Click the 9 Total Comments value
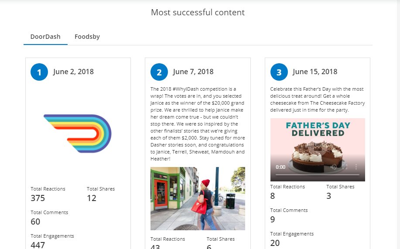400x249 pixels. 273,219
